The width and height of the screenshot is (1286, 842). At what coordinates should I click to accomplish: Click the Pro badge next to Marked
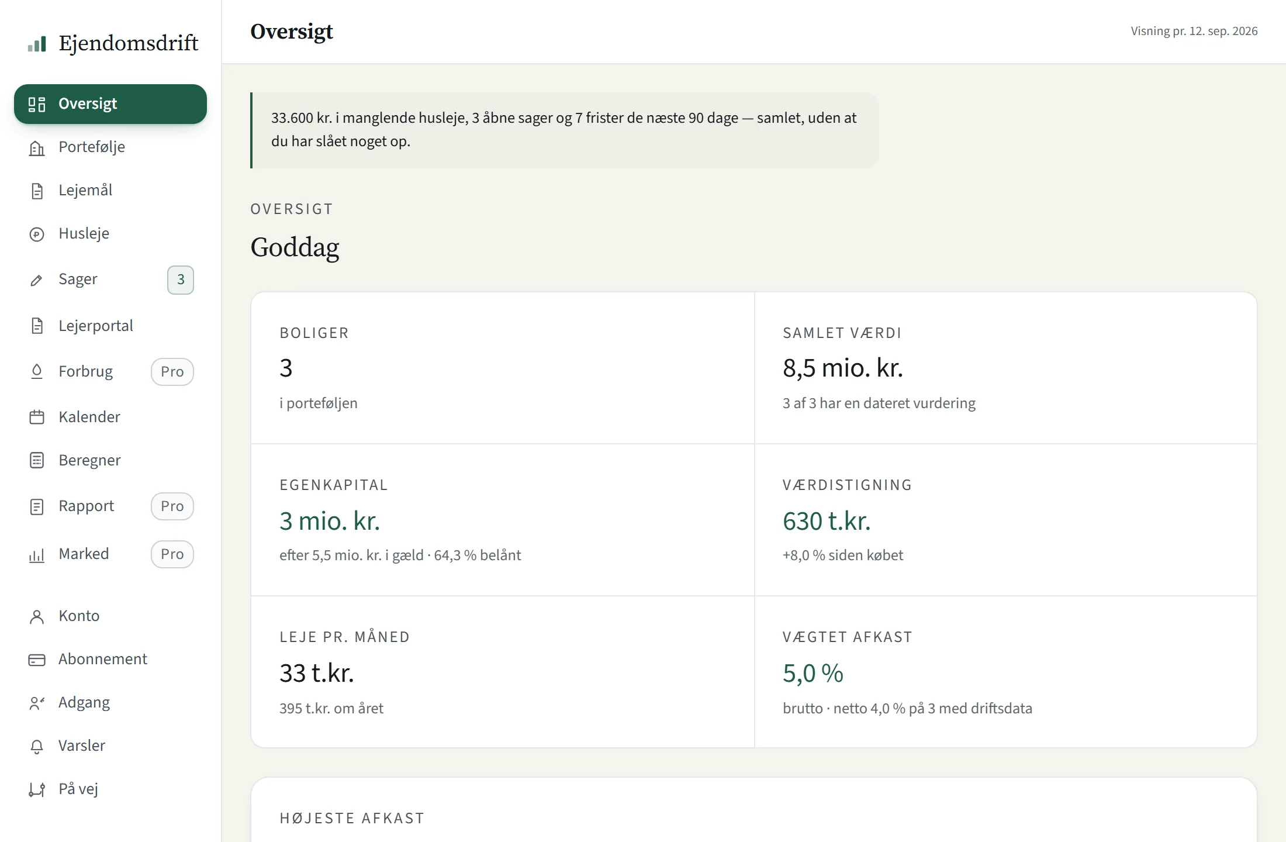(x=172, y=554)
